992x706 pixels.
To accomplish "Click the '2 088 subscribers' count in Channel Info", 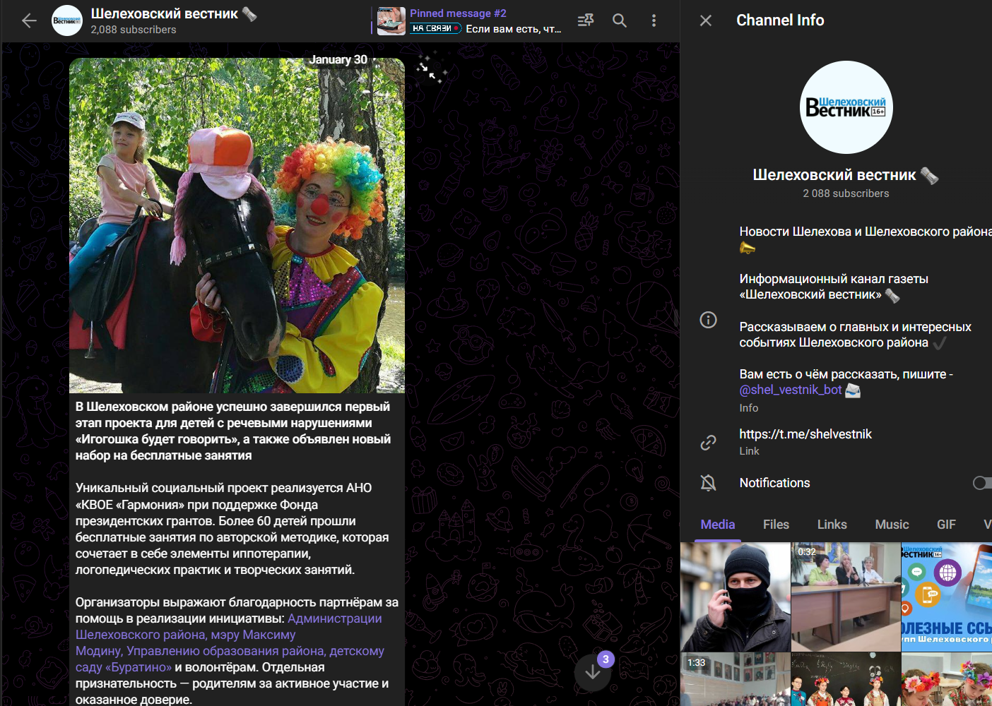I will (846, 193).
